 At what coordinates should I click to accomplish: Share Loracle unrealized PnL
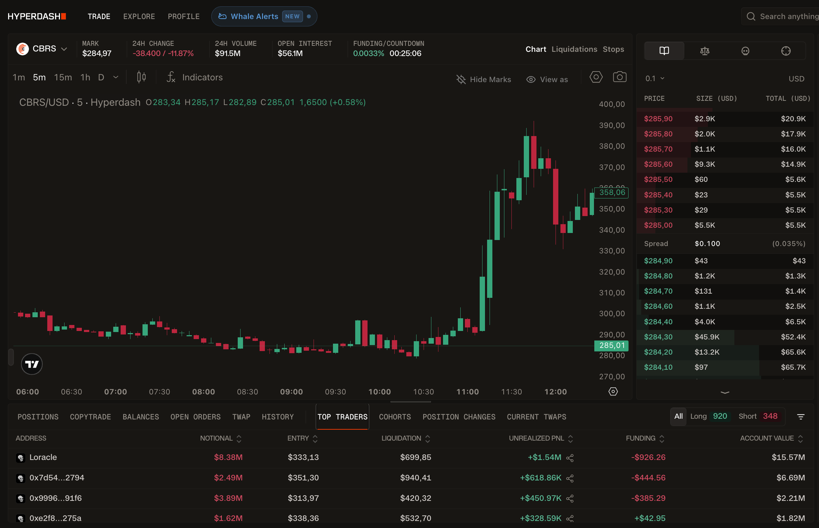click(570, 458)
